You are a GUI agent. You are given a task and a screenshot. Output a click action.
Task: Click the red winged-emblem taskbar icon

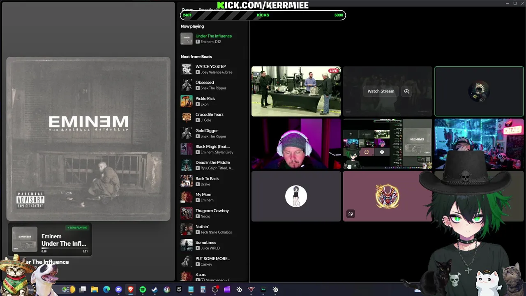click(x=251, y=289)
